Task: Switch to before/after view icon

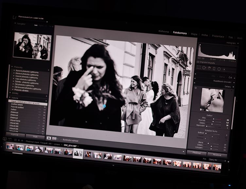Action: tap(54, 139)
